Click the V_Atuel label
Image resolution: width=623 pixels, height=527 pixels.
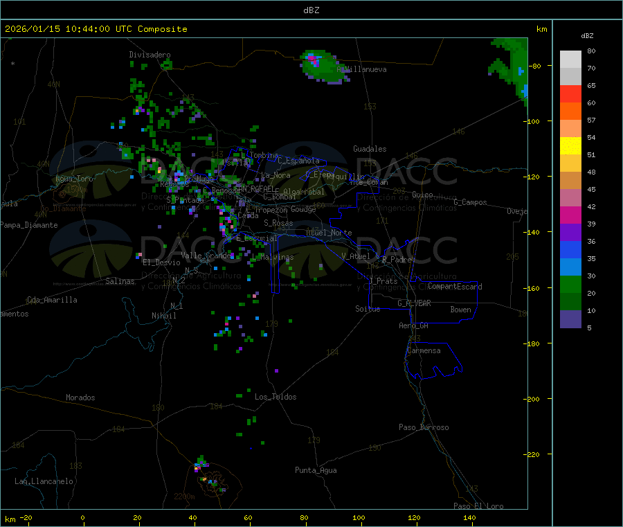pyautogui.click(x=356, y=256)
